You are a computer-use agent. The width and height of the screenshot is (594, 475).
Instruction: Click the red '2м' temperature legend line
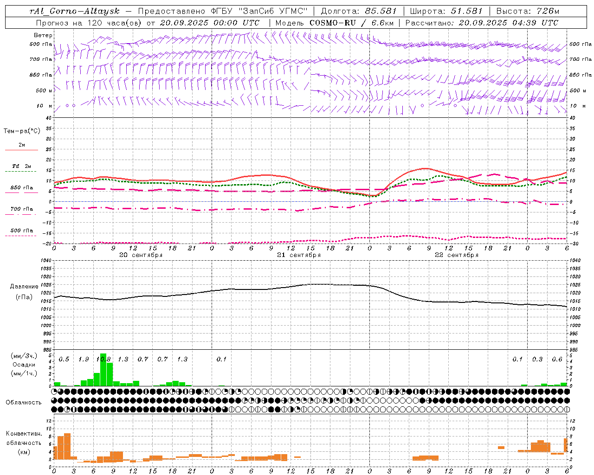coord(21,150)
